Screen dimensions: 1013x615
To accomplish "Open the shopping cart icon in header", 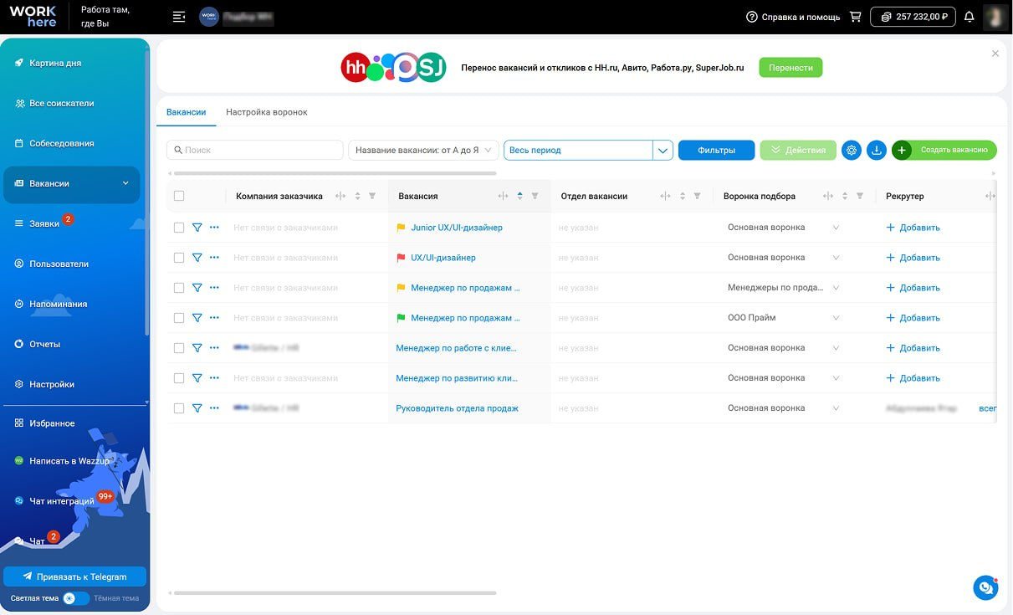I will [855, 17].
